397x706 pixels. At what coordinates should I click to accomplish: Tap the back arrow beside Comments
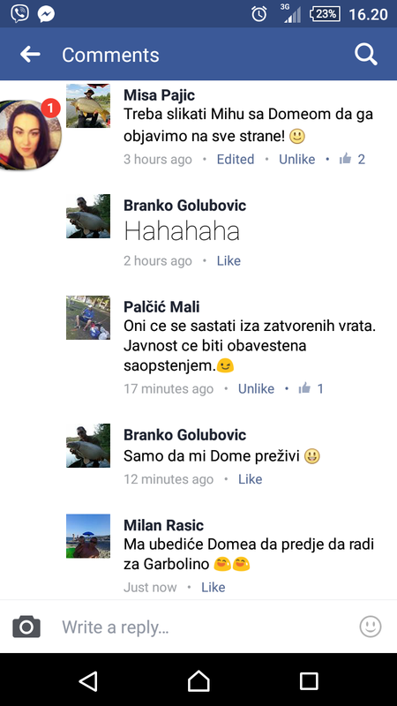(x=30, y=55)
